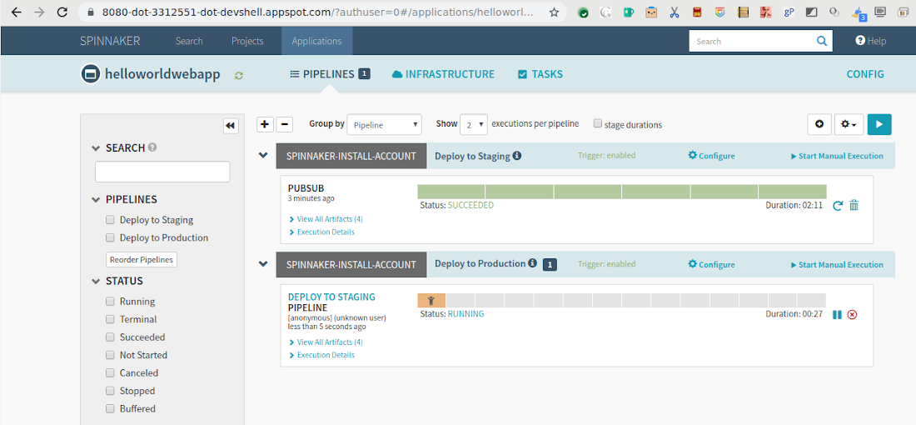Click last grey stage of the running execution bar
The width and height of the screenshot is (916, 425).
coord(811,301)
